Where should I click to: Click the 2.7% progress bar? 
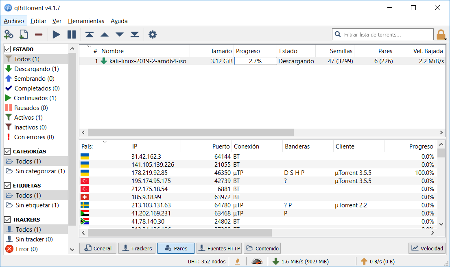[255, 61]
